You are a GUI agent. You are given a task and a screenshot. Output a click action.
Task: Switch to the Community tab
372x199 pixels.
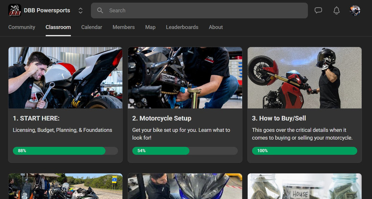[x=22, y=27]
